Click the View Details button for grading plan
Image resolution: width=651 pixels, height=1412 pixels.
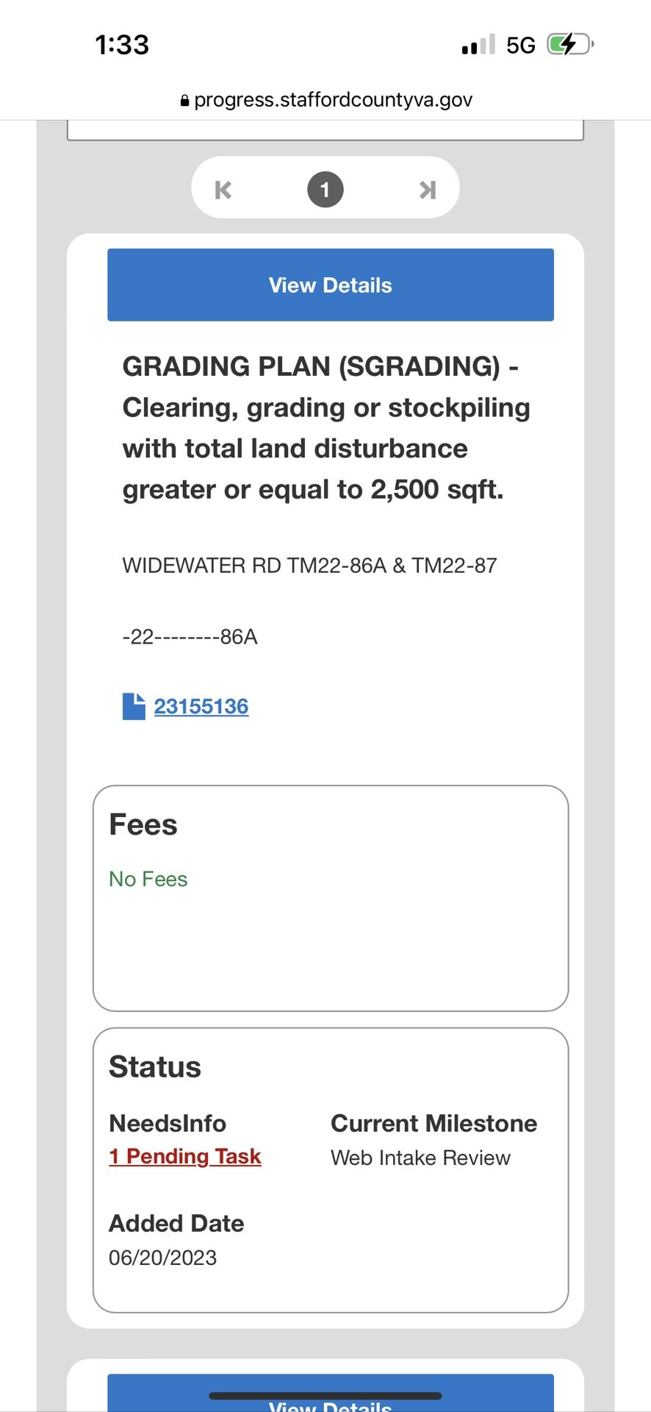(331, 285)
